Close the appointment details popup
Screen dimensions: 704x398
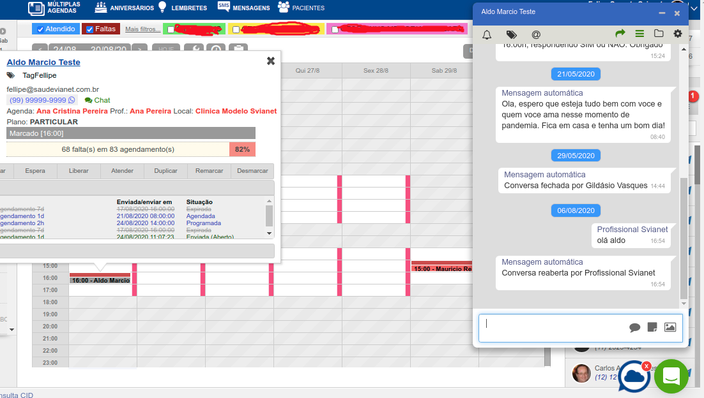[271, 61]
